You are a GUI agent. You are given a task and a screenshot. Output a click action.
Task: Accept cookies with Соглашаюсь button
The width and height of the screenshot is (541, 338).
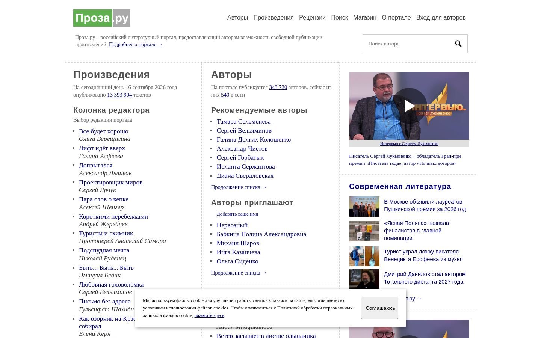tap(379, 308)
